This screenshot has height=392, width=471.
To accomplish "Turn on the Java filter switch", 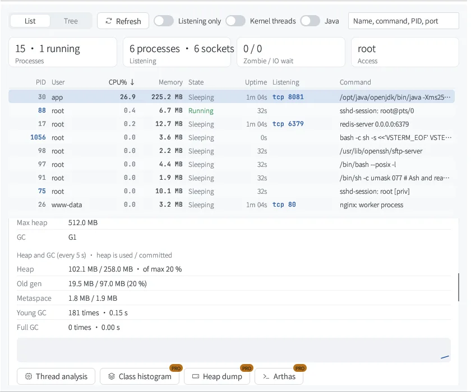I will pyautogui.click(x=310, y=21).
